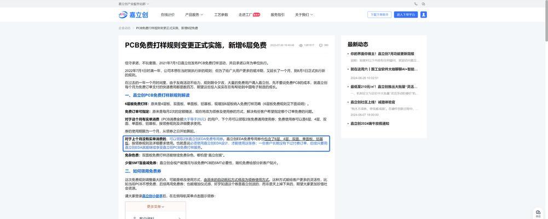This screenshot has height=219, width=548.
Task: Expand the 关于我们 menu
Action: (x=304, y=15)
